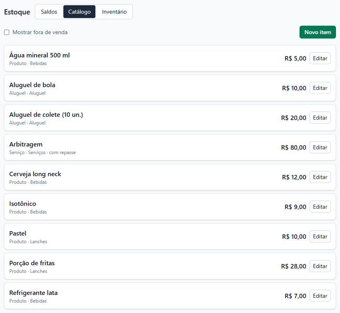
Task: Click the Estoque page heading
Action: (17, 12)
